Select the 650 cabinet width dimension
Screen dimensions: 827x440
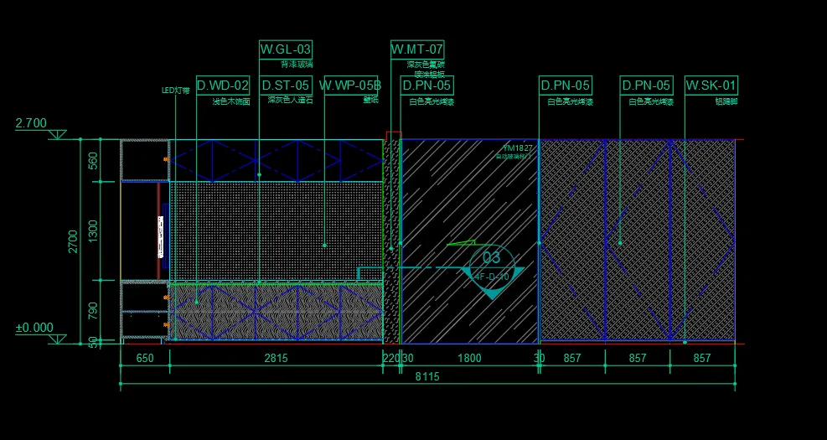(144, 358)
